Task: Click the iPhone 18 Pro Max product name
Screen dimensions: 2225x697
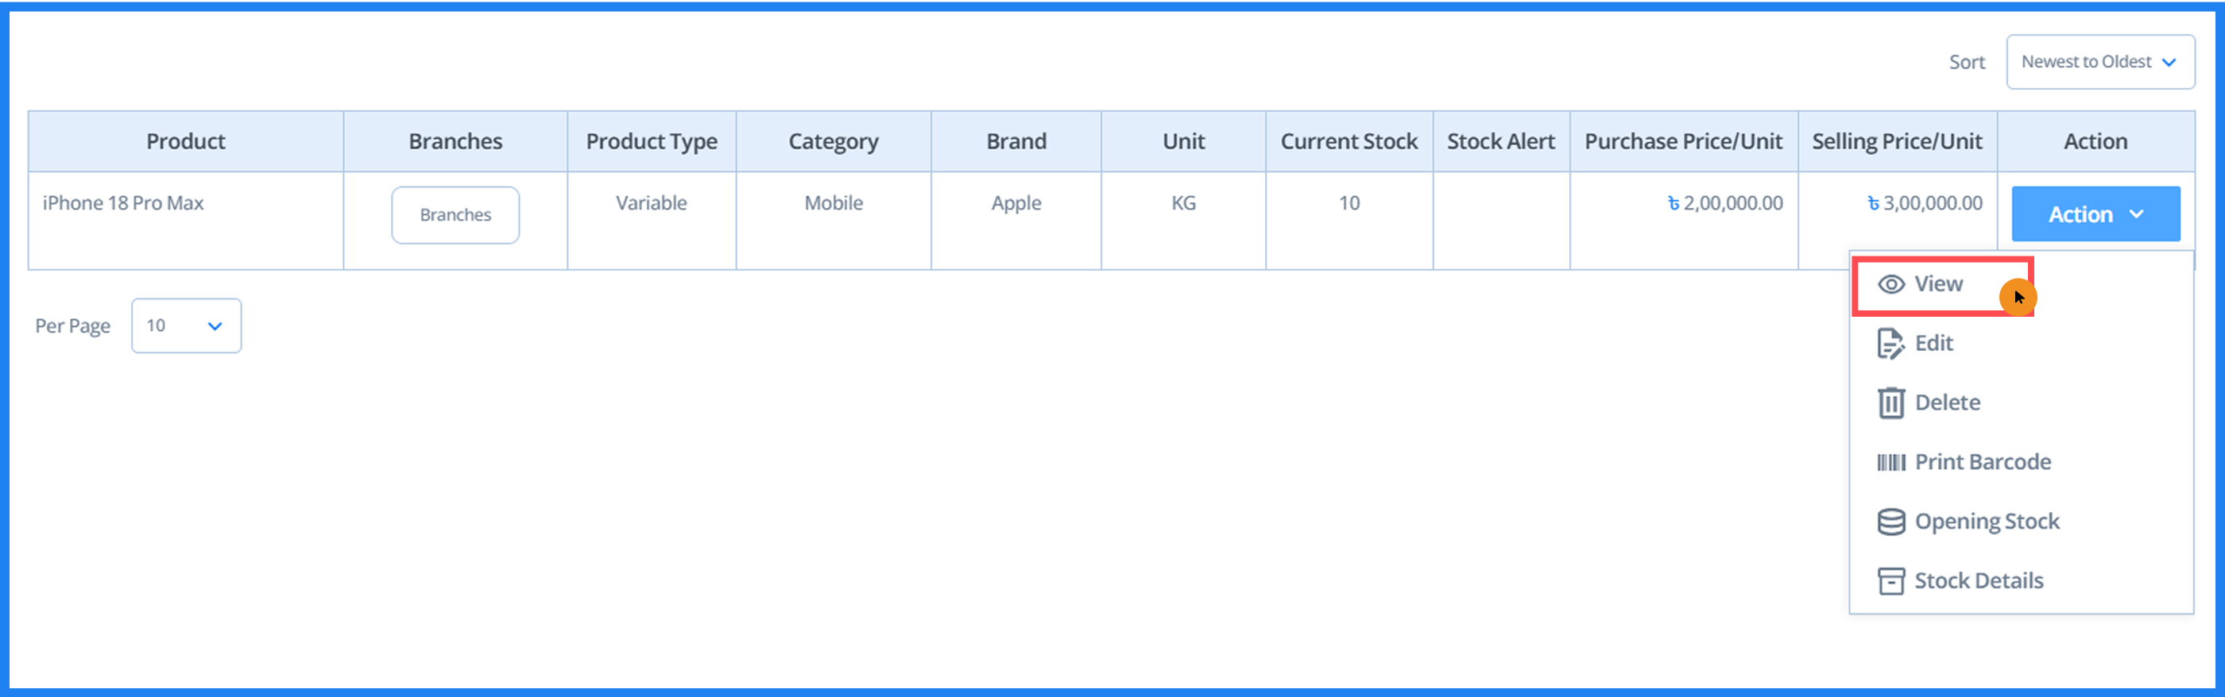Action: (123, 203)
